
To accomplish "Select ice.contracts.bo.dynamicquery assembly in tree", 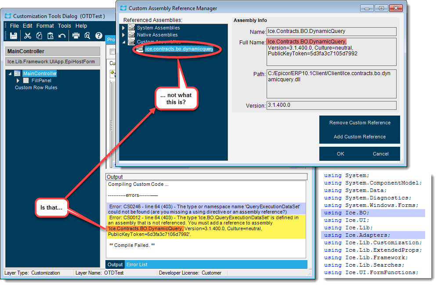I will tap(179, 49).
